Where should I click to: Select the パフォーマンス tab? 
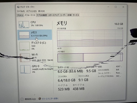[x=30, y=15]
